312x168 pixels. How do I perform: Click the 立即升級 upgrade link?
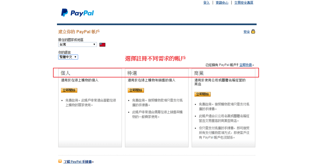point(246,65)
